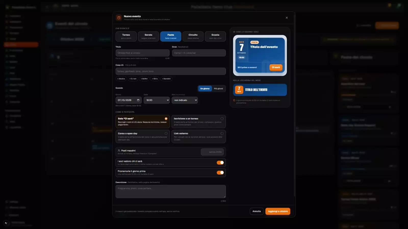Click the people icon beside Posti massimi
Image resolution: width=408 pixels, height=229 pixels.
[119, 151]
